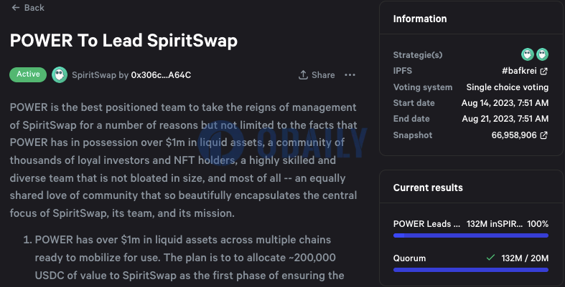Click the truncated POWER Leads choice label
The width and height of the screenshot is (565, 287).
(427, 224)
